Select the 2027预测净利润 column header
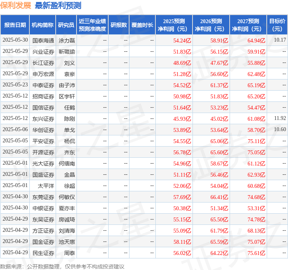 248,25
